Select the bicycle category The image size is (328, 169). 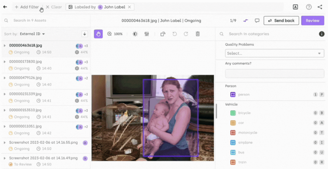click(x=244, y=113)
